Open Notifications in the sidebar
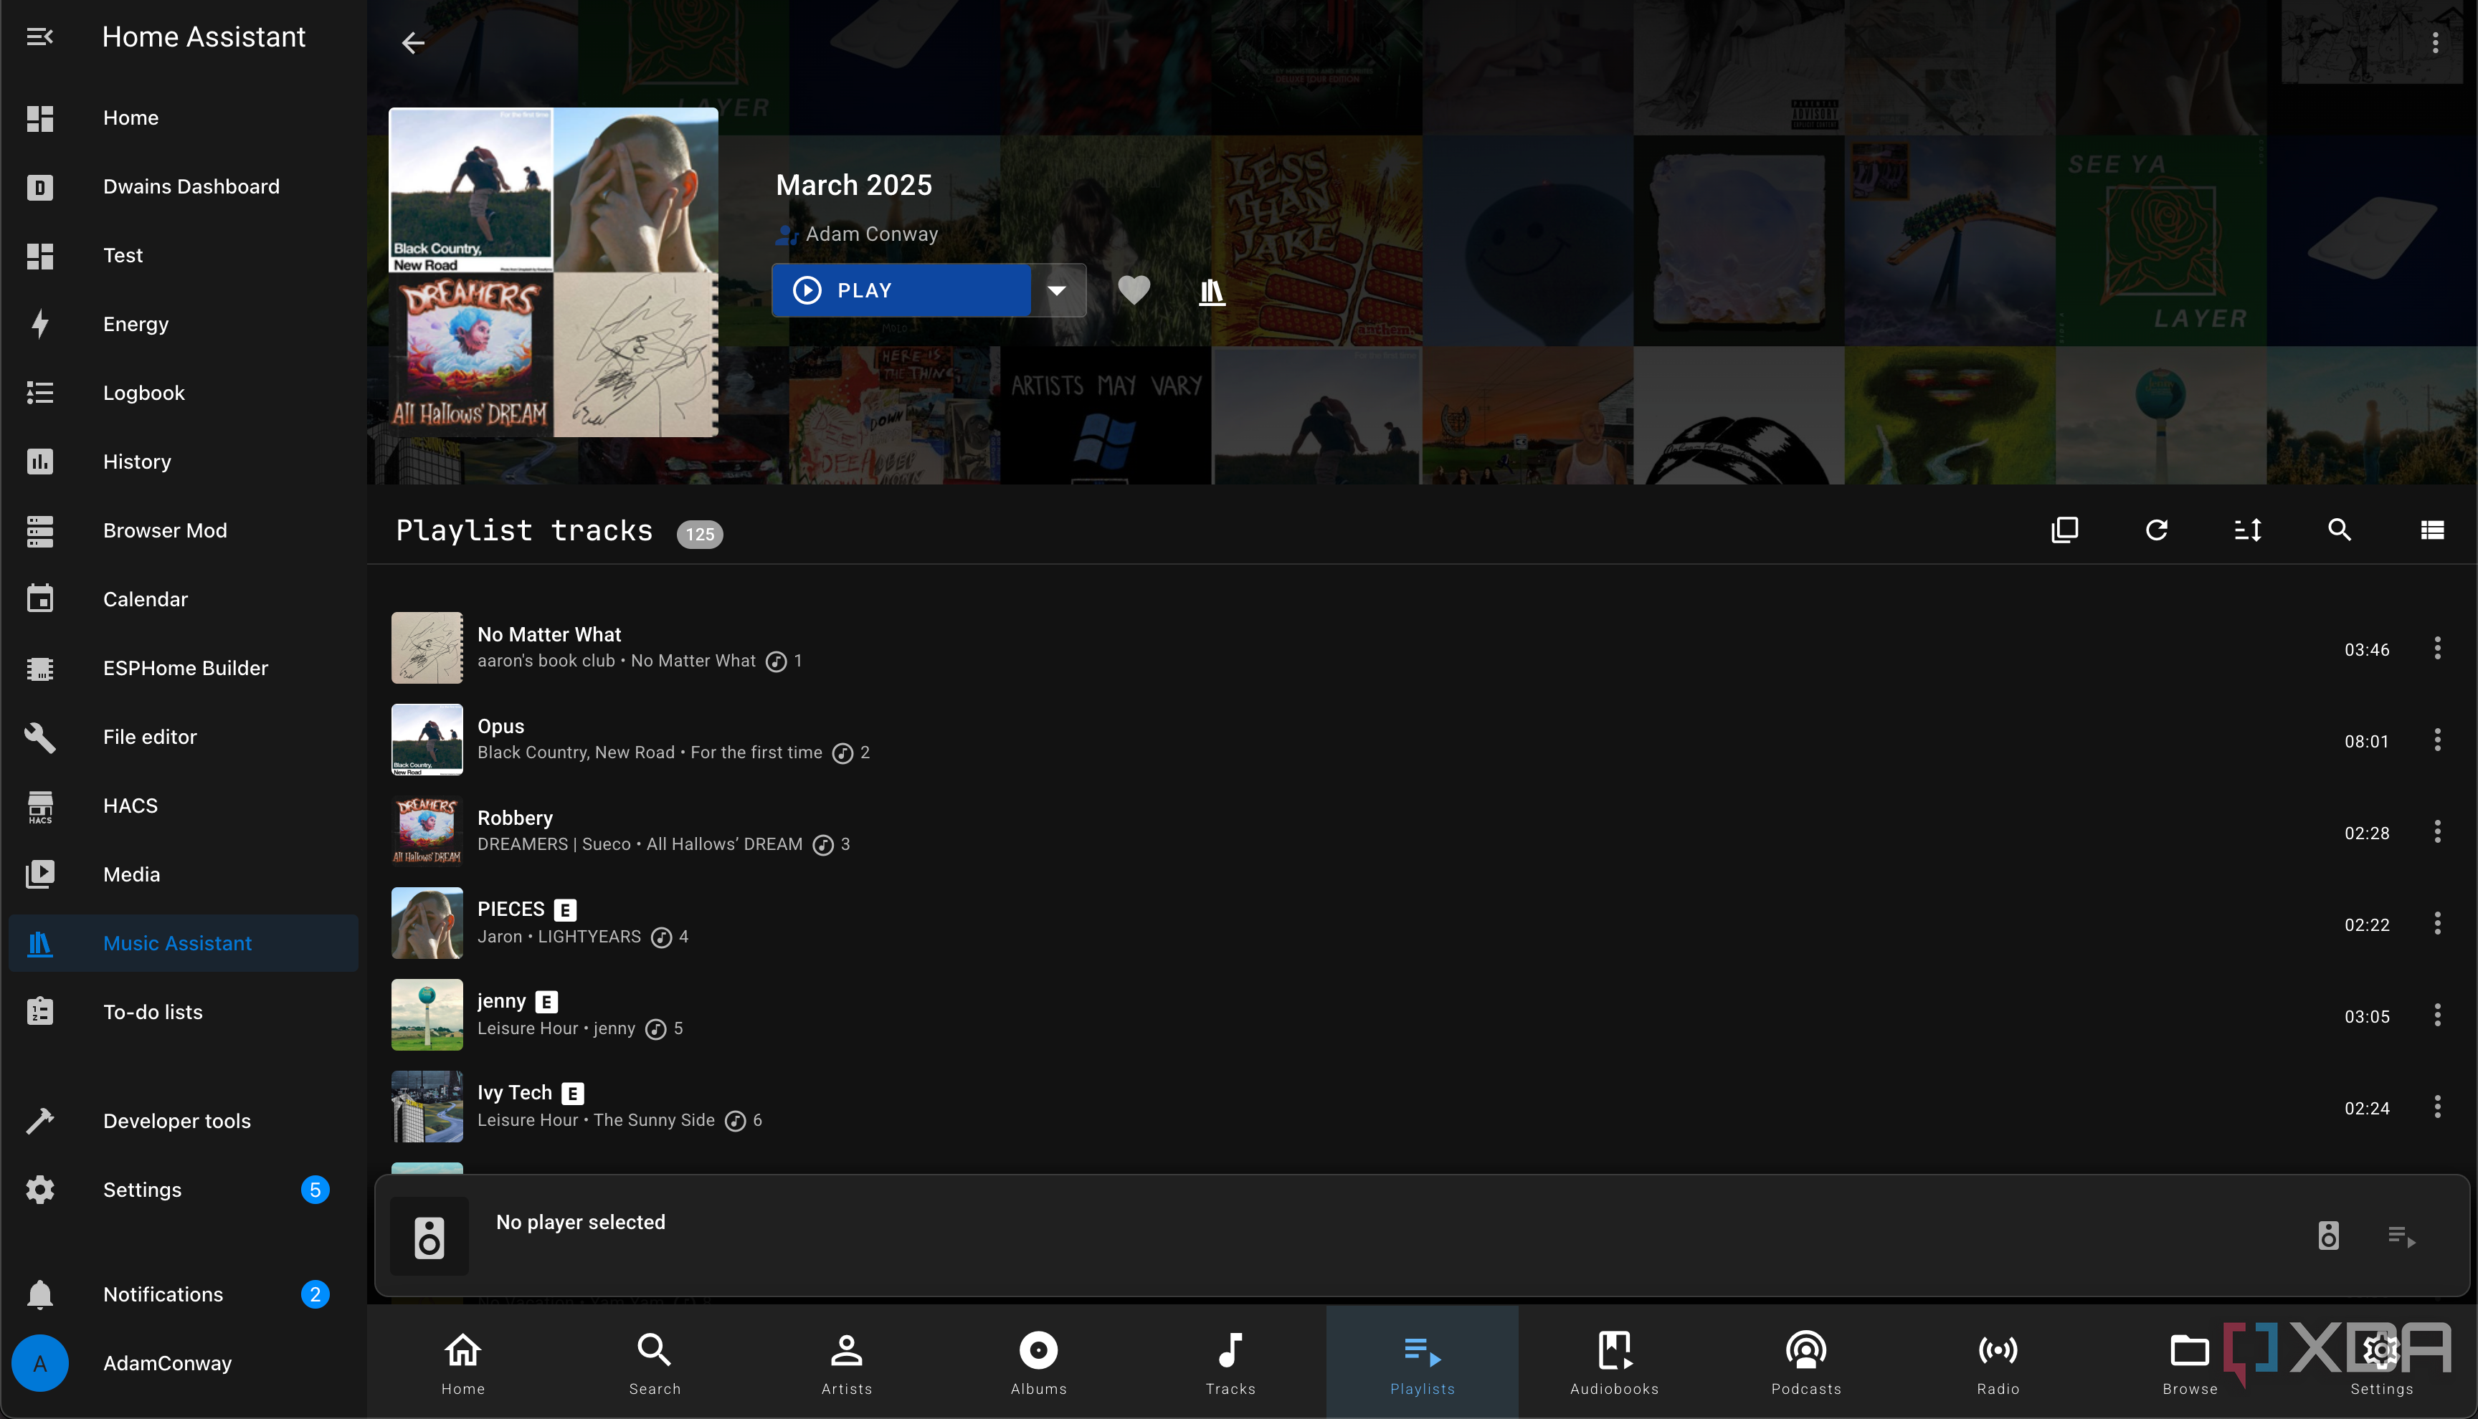The image size is (2478, 1419). (184, 1294)
